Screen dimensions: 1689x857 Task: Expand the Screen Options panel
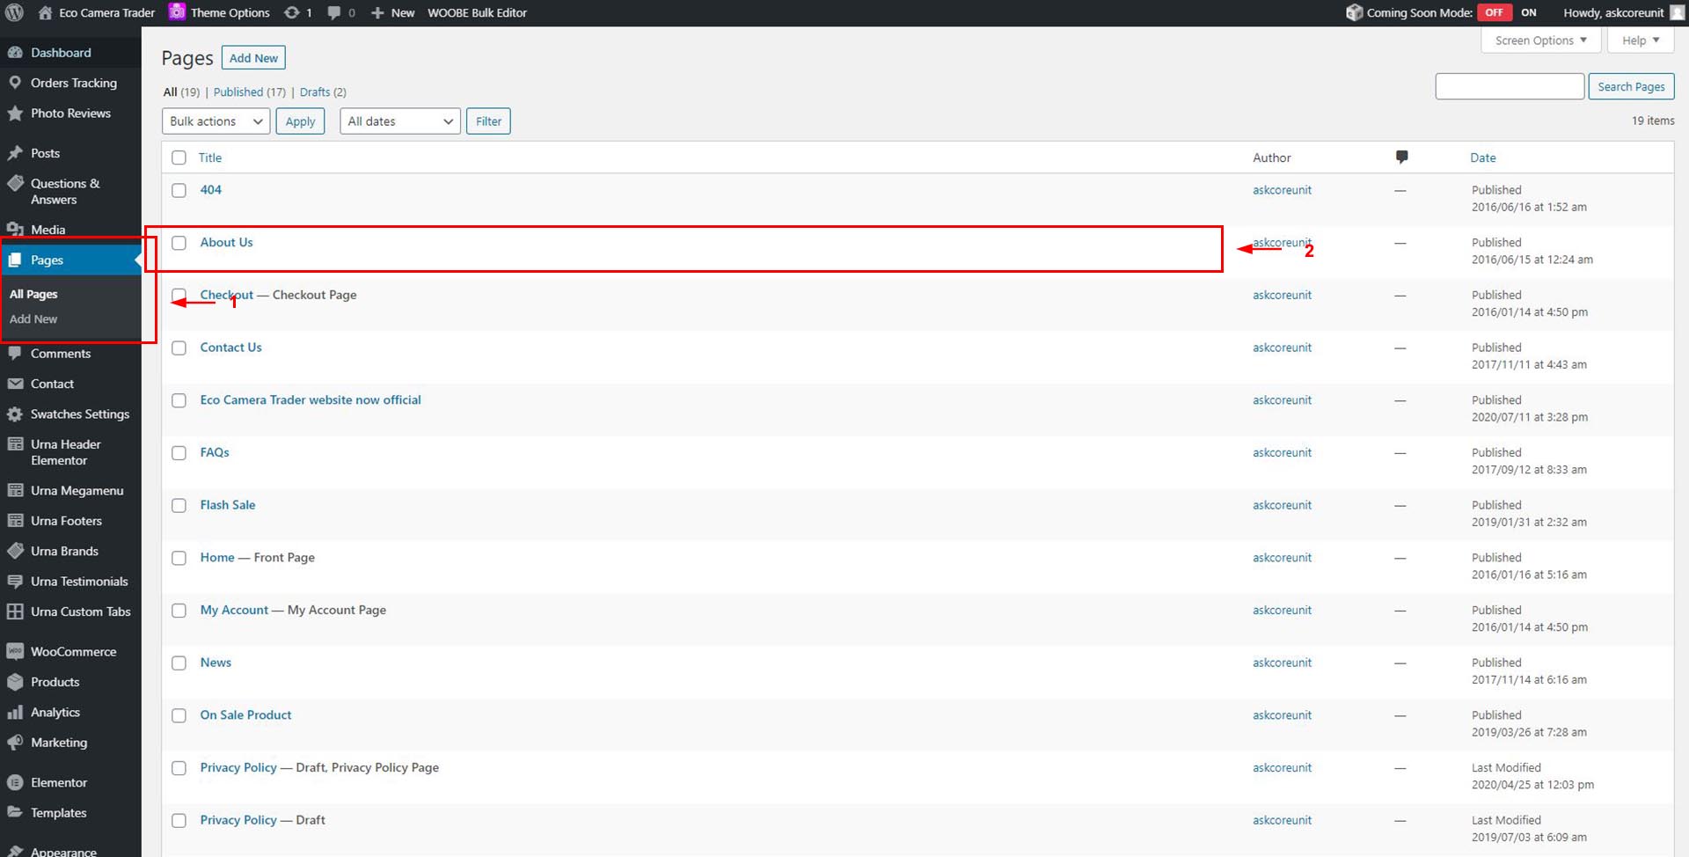coord(1540,40)
